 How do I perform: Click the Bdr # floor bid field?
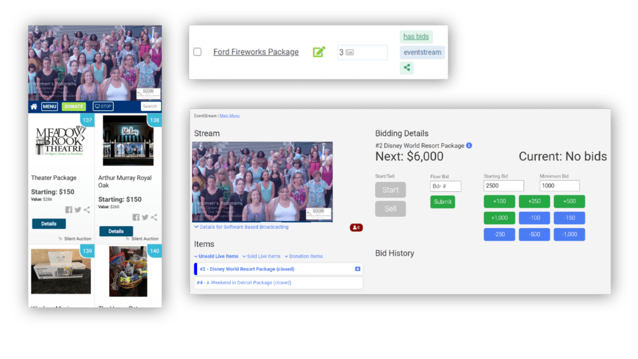tap(445, 186)
